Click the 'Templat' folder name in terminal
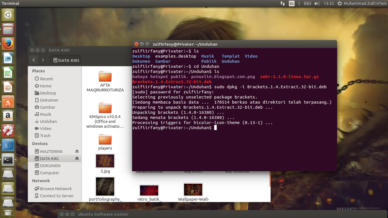Image resolution: width=388 pixels, height=218 pixels. 231,56
